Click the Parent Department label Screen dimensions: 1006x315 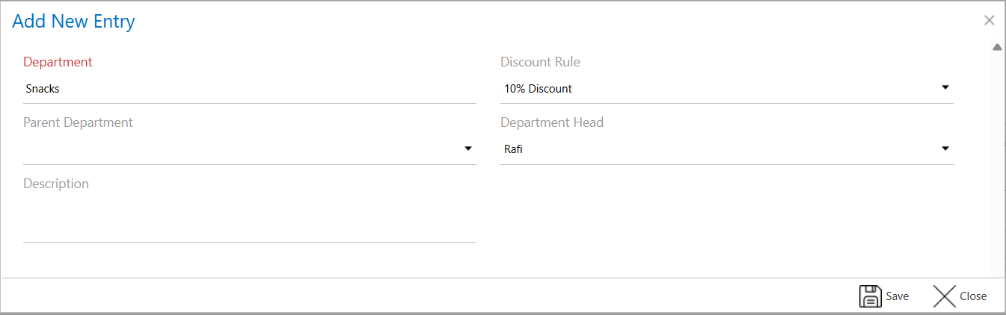78,122
